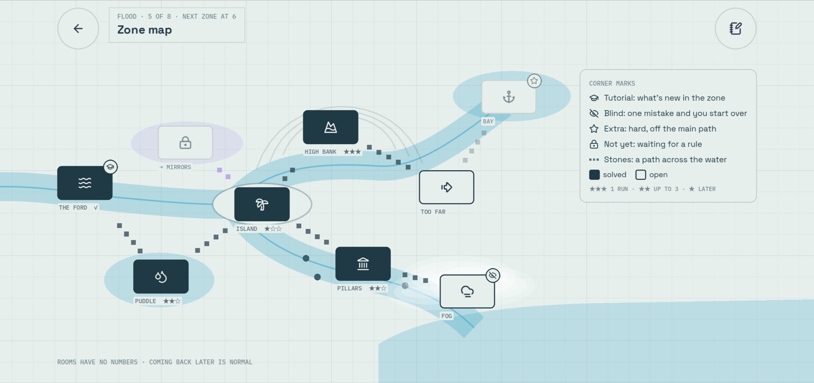Viewport: 814px width, 383px height.
Task: Click the 'FOG' room label
Action: pos(447,316)
